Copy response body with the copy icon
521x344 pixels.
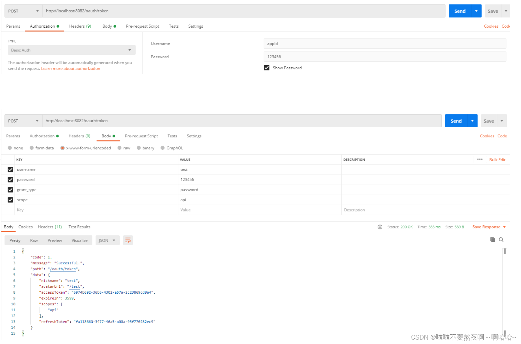click(x=493, y=240)
